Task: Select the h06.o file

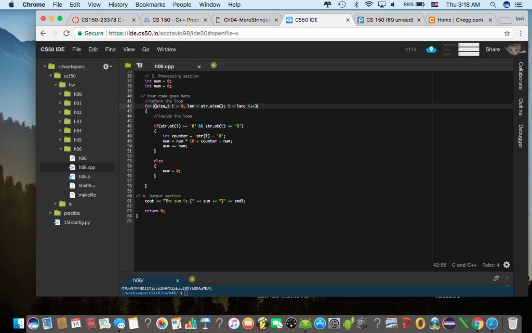Action: point(85,176)
